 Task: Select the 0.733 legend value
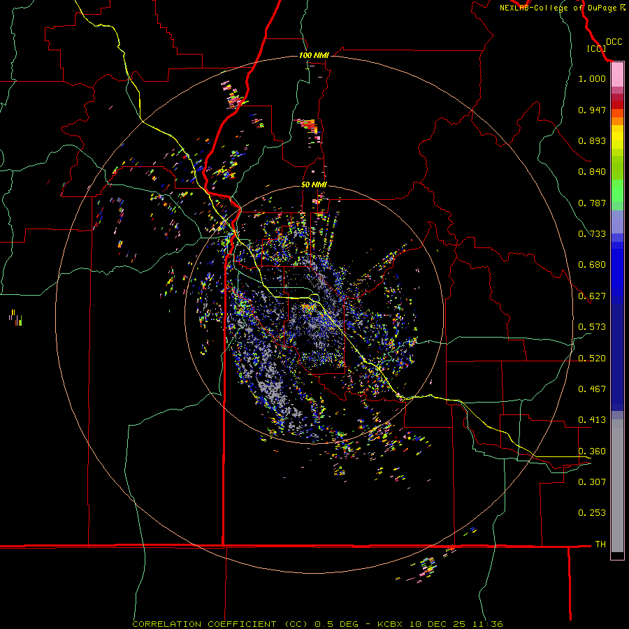tap(592, 234)
